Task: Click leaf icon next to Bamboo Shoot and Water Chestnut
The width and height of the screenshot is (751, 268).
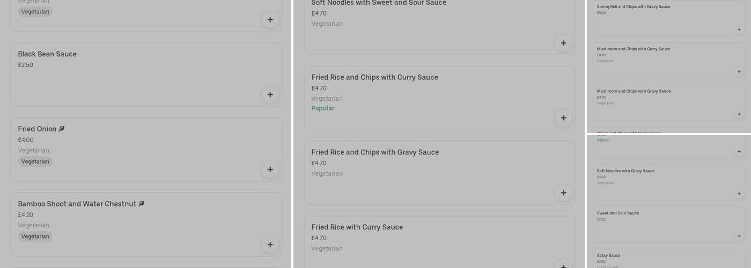Action: [142, 204]
